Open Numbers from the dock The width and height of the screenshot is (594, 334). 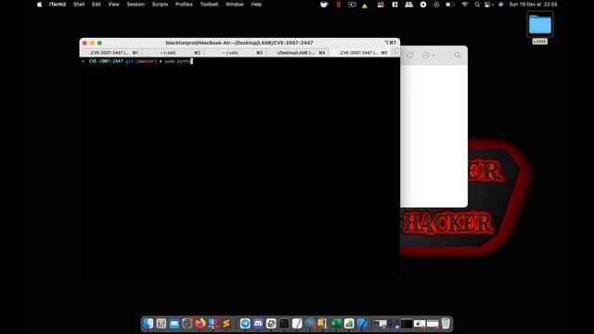pyautogui.click(x=349, y=324)
